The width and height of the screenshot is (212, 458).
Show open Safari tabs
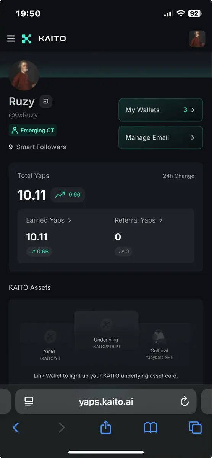tap(195, 427)
